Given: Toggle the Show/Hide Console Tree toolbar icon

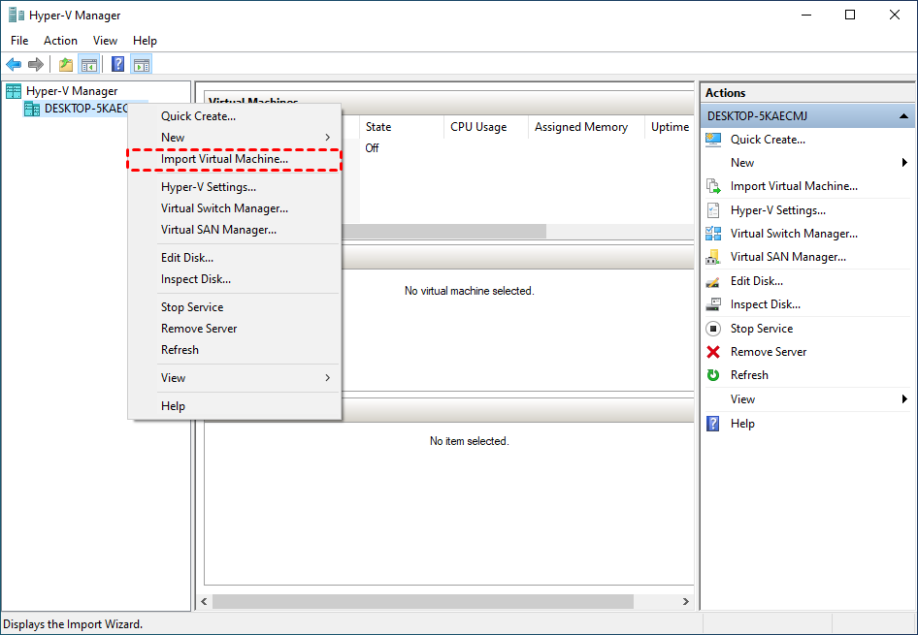Looking at the screenshot, I should tap(89, 64).
